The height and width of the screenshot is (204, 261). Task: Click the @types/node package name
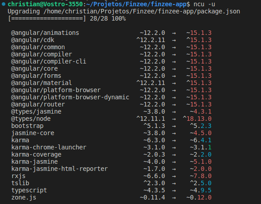point(31,119)
